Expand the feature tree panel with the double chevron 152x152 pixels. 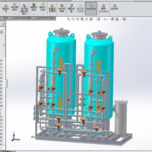(4, 24)
